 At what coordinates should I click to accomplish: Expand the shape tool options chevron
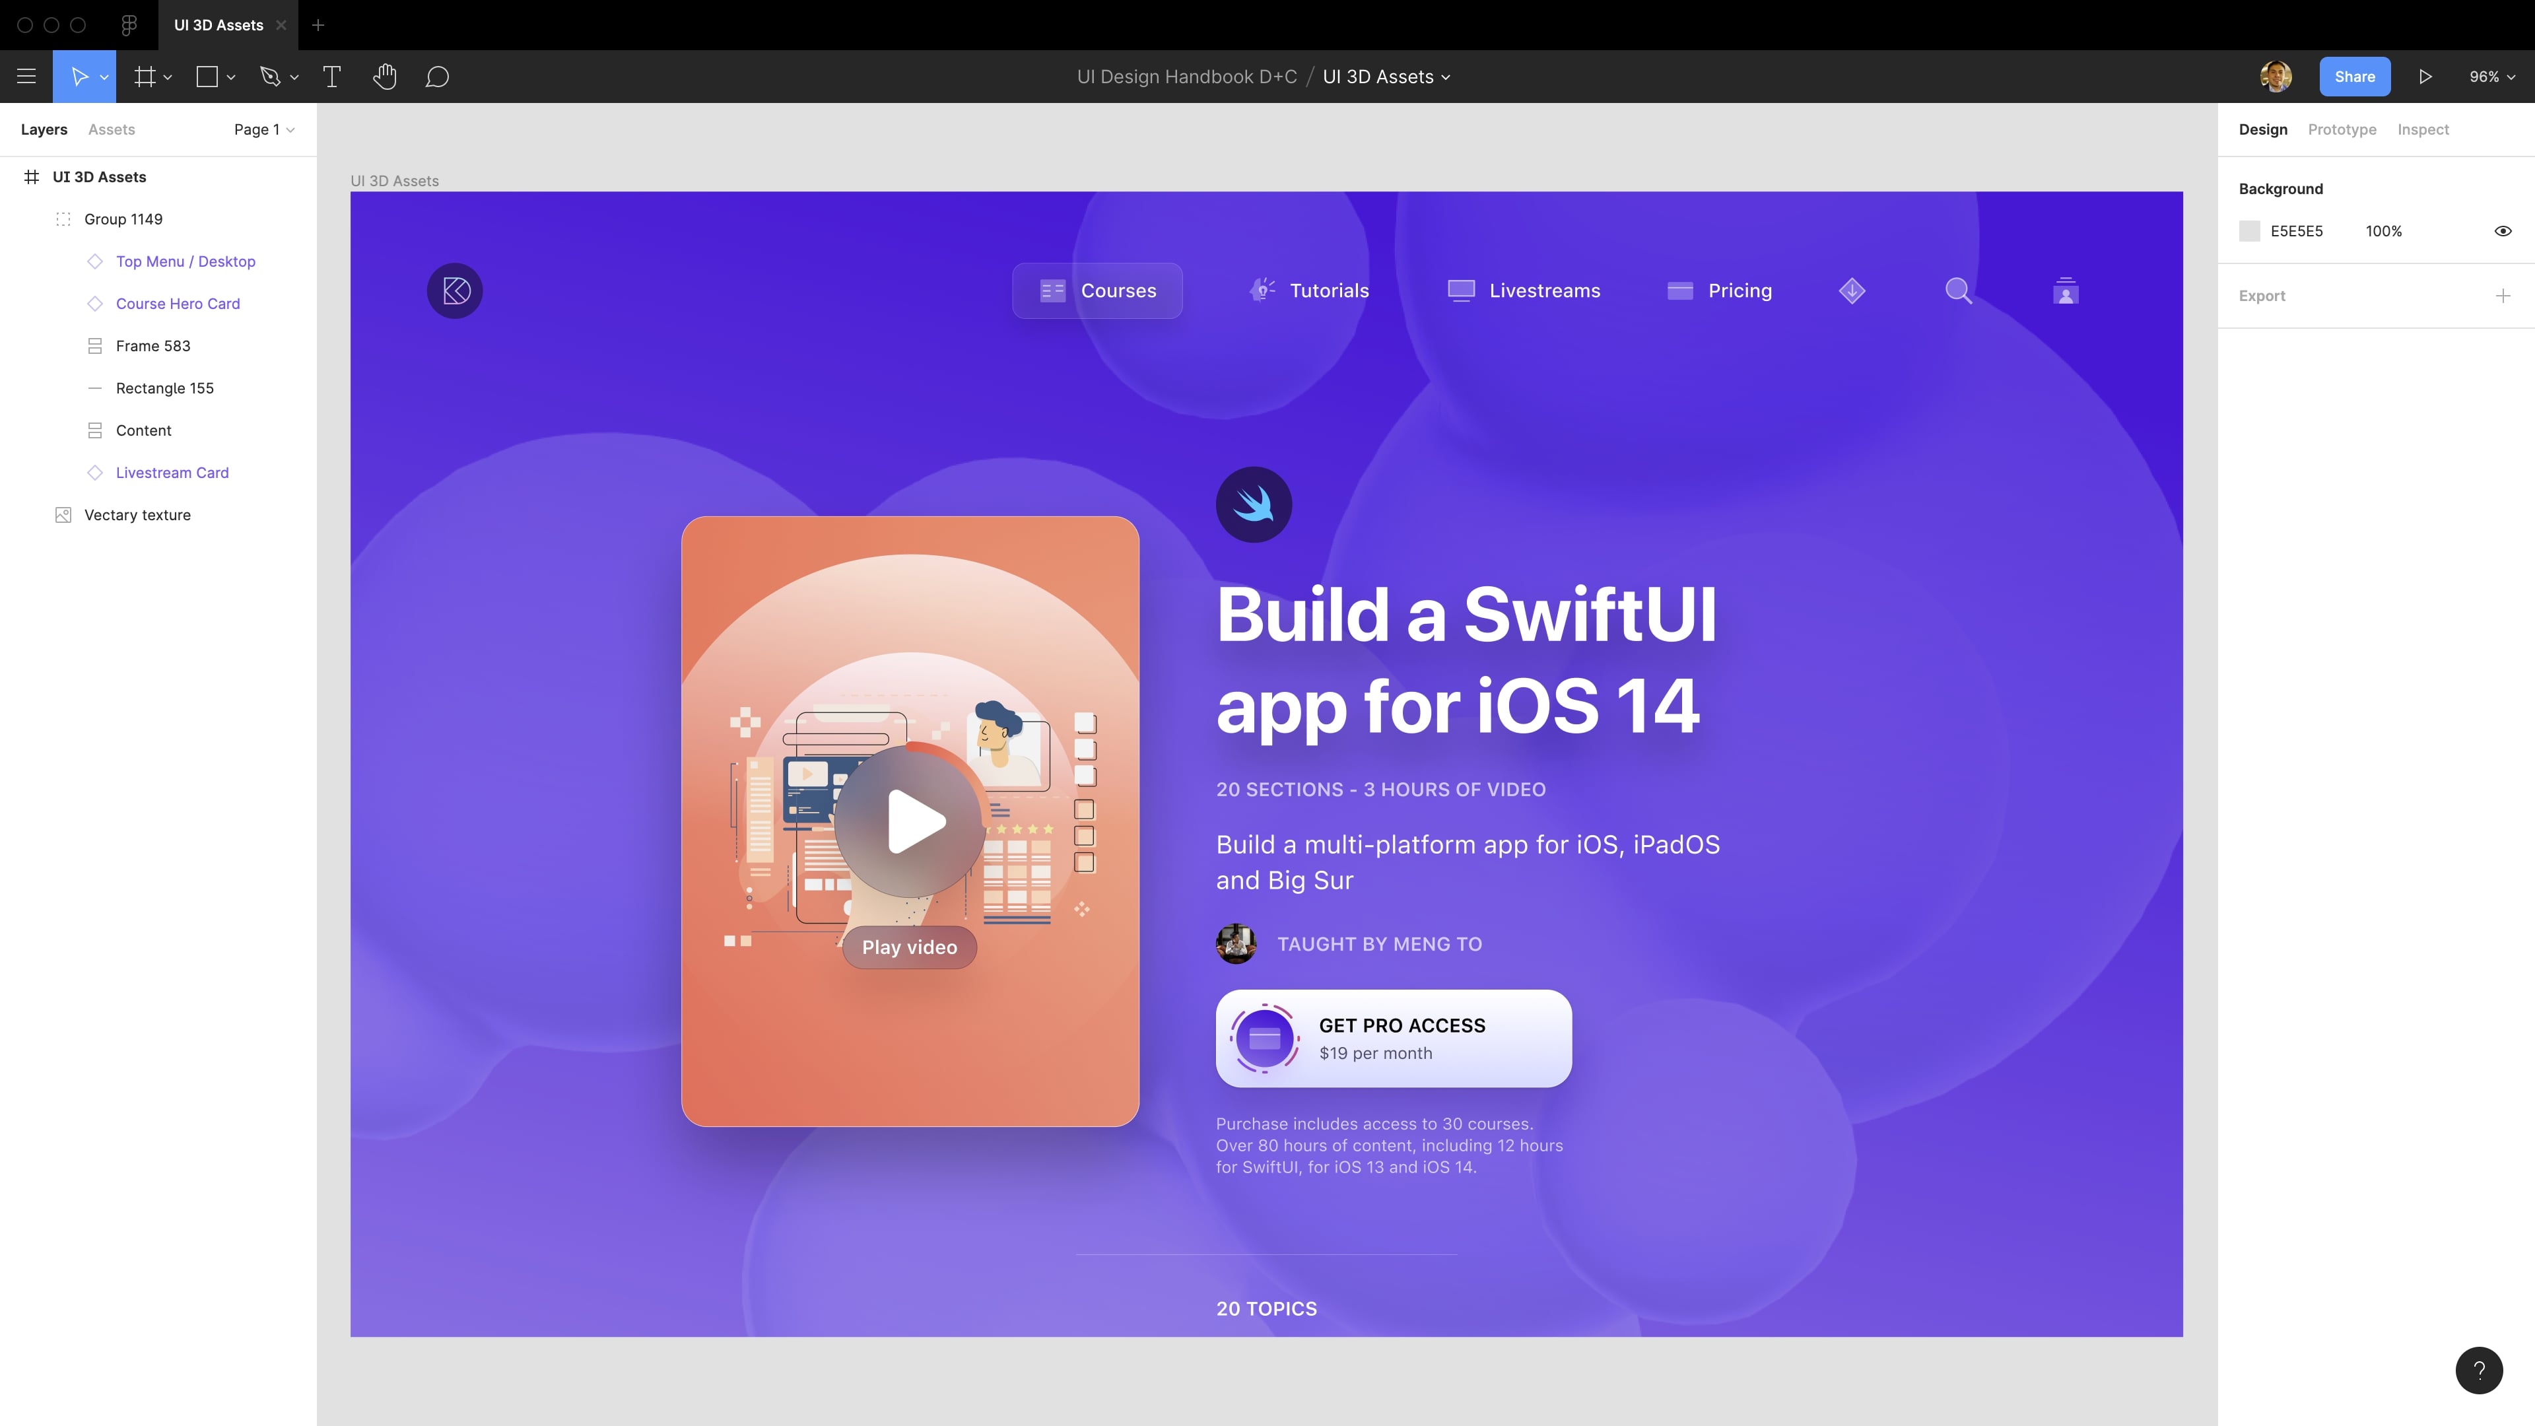point(229,76)
